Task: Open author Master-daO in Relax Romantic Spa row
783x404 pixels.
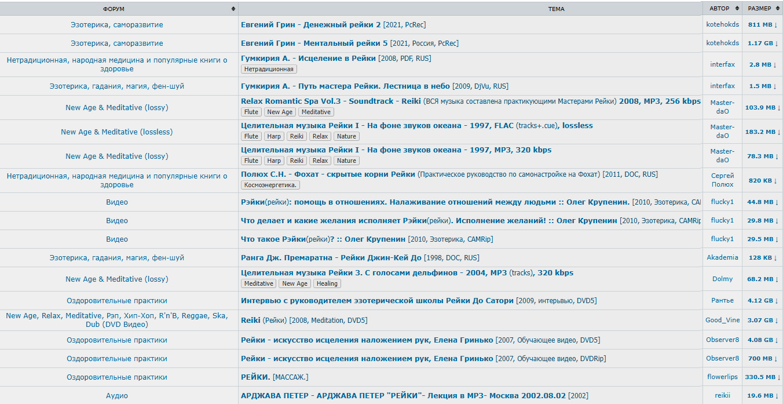Action: pos(722,107)
